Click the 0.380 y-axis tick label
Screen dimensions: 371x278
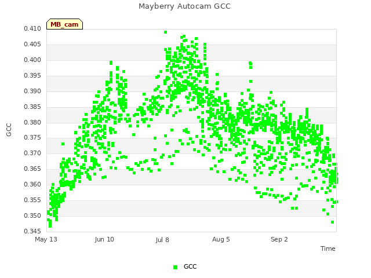click(x=32, y=122)
